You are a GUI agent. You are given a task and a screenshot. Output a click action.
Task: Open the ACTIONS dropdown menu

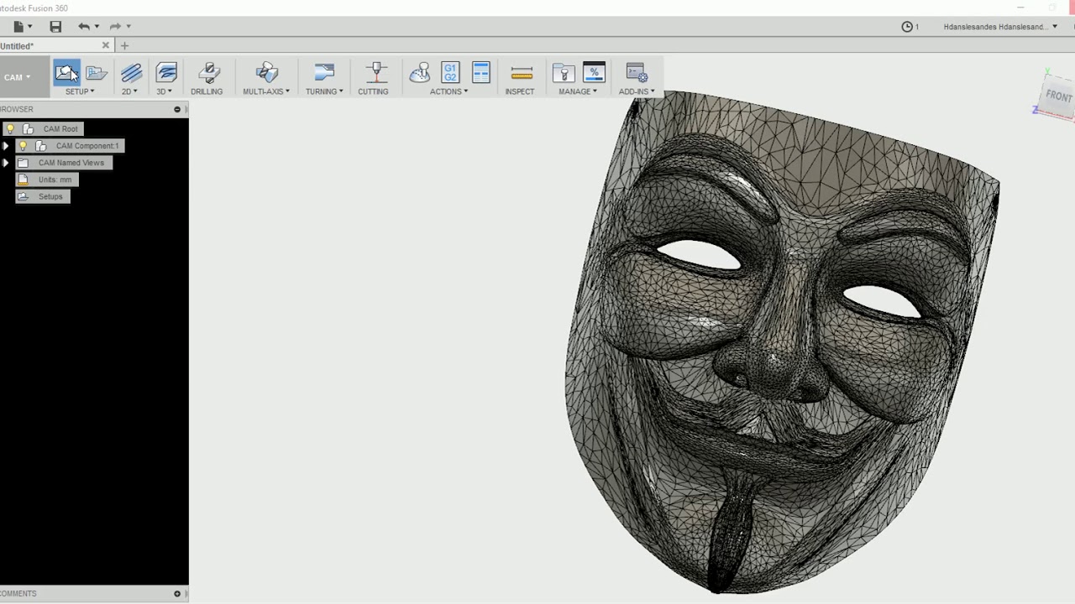pos(449,91)
